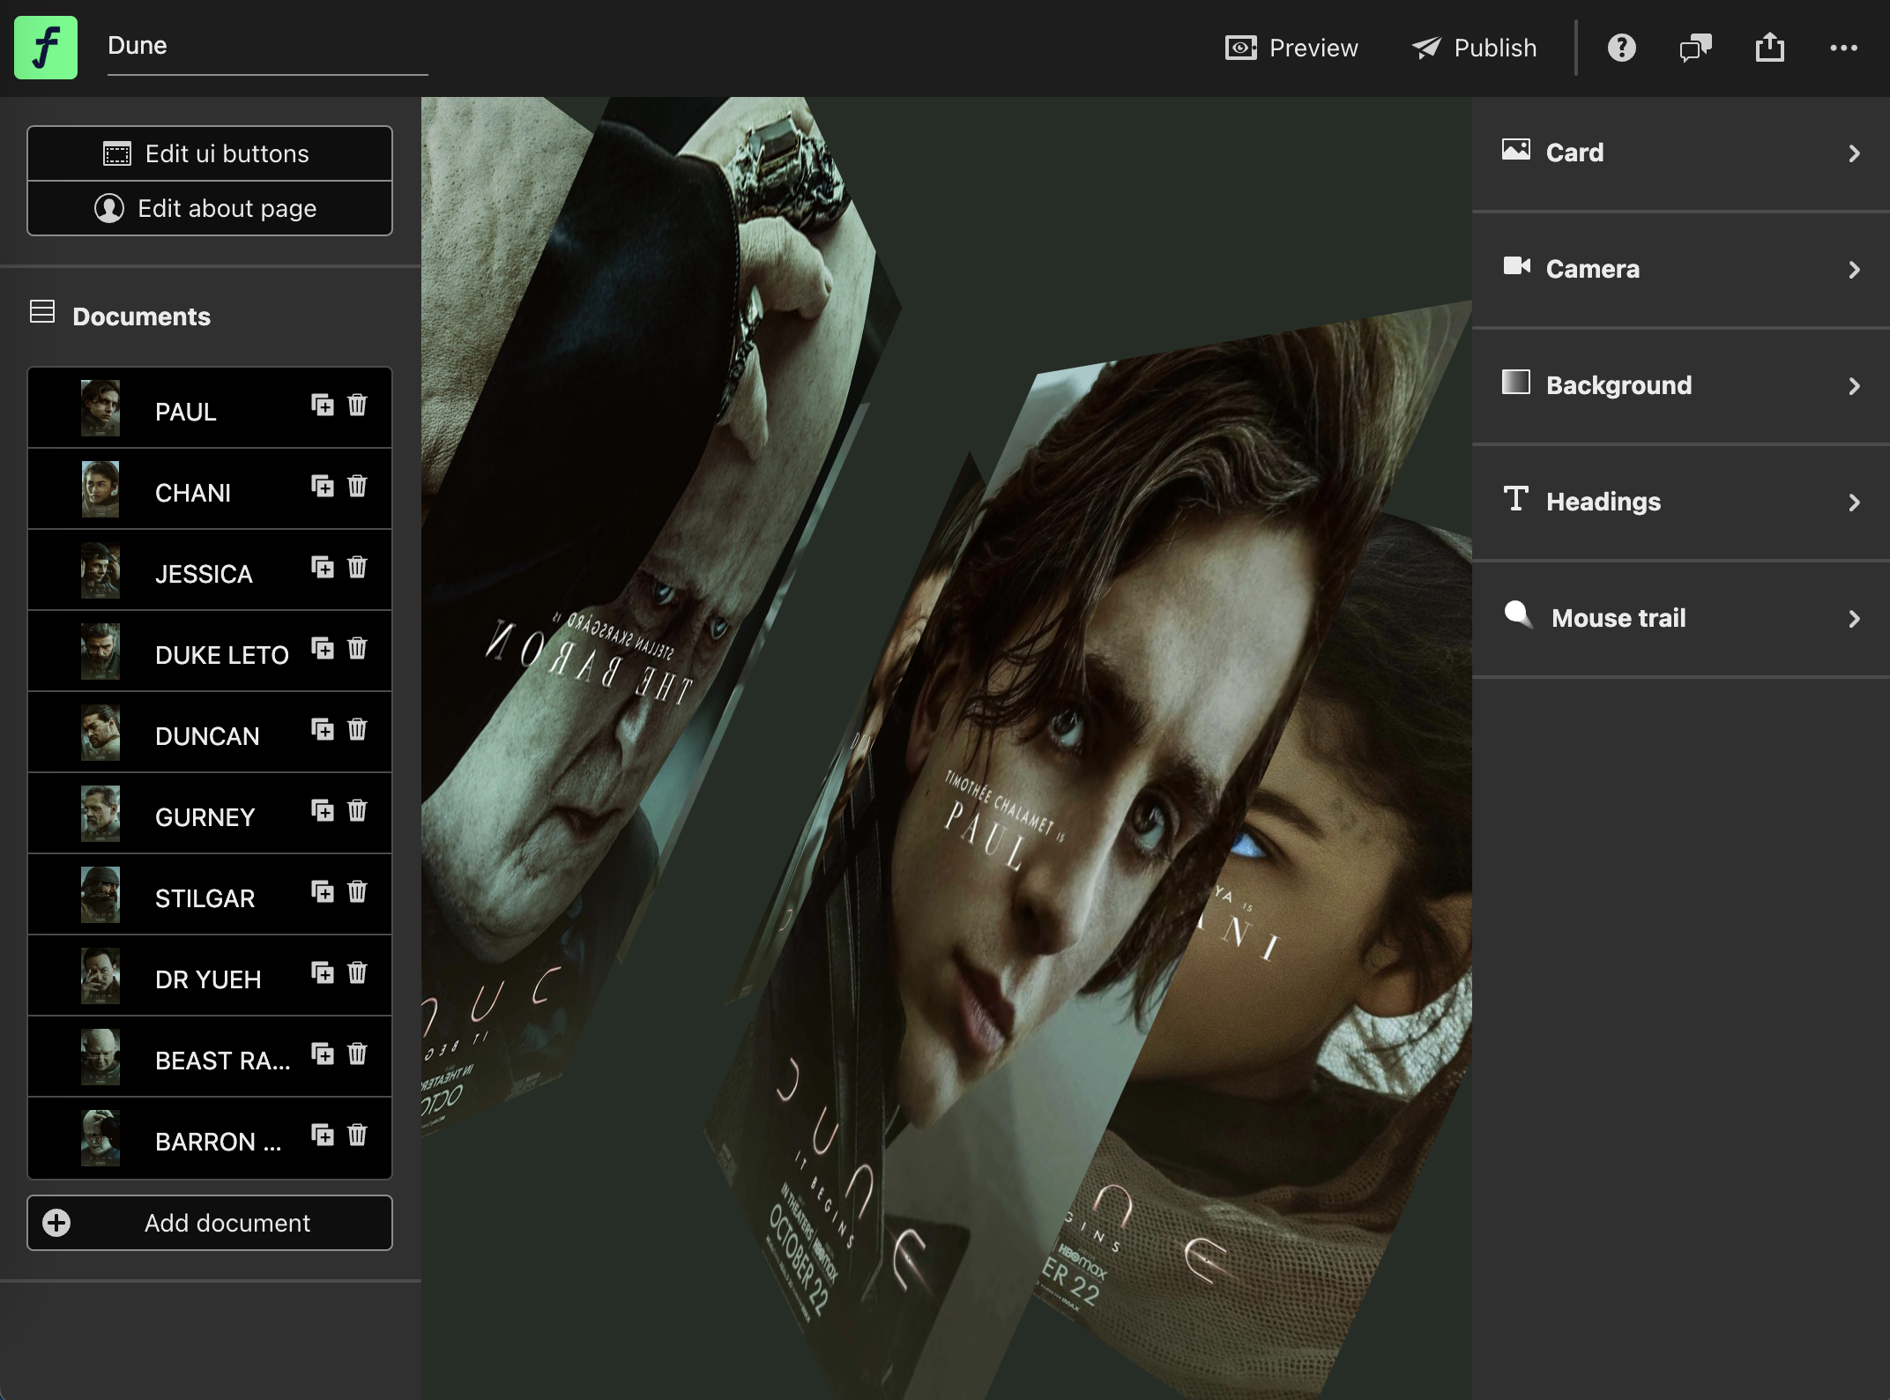Click the green app logo icon
The image size is (1890, 1400).
46,48
